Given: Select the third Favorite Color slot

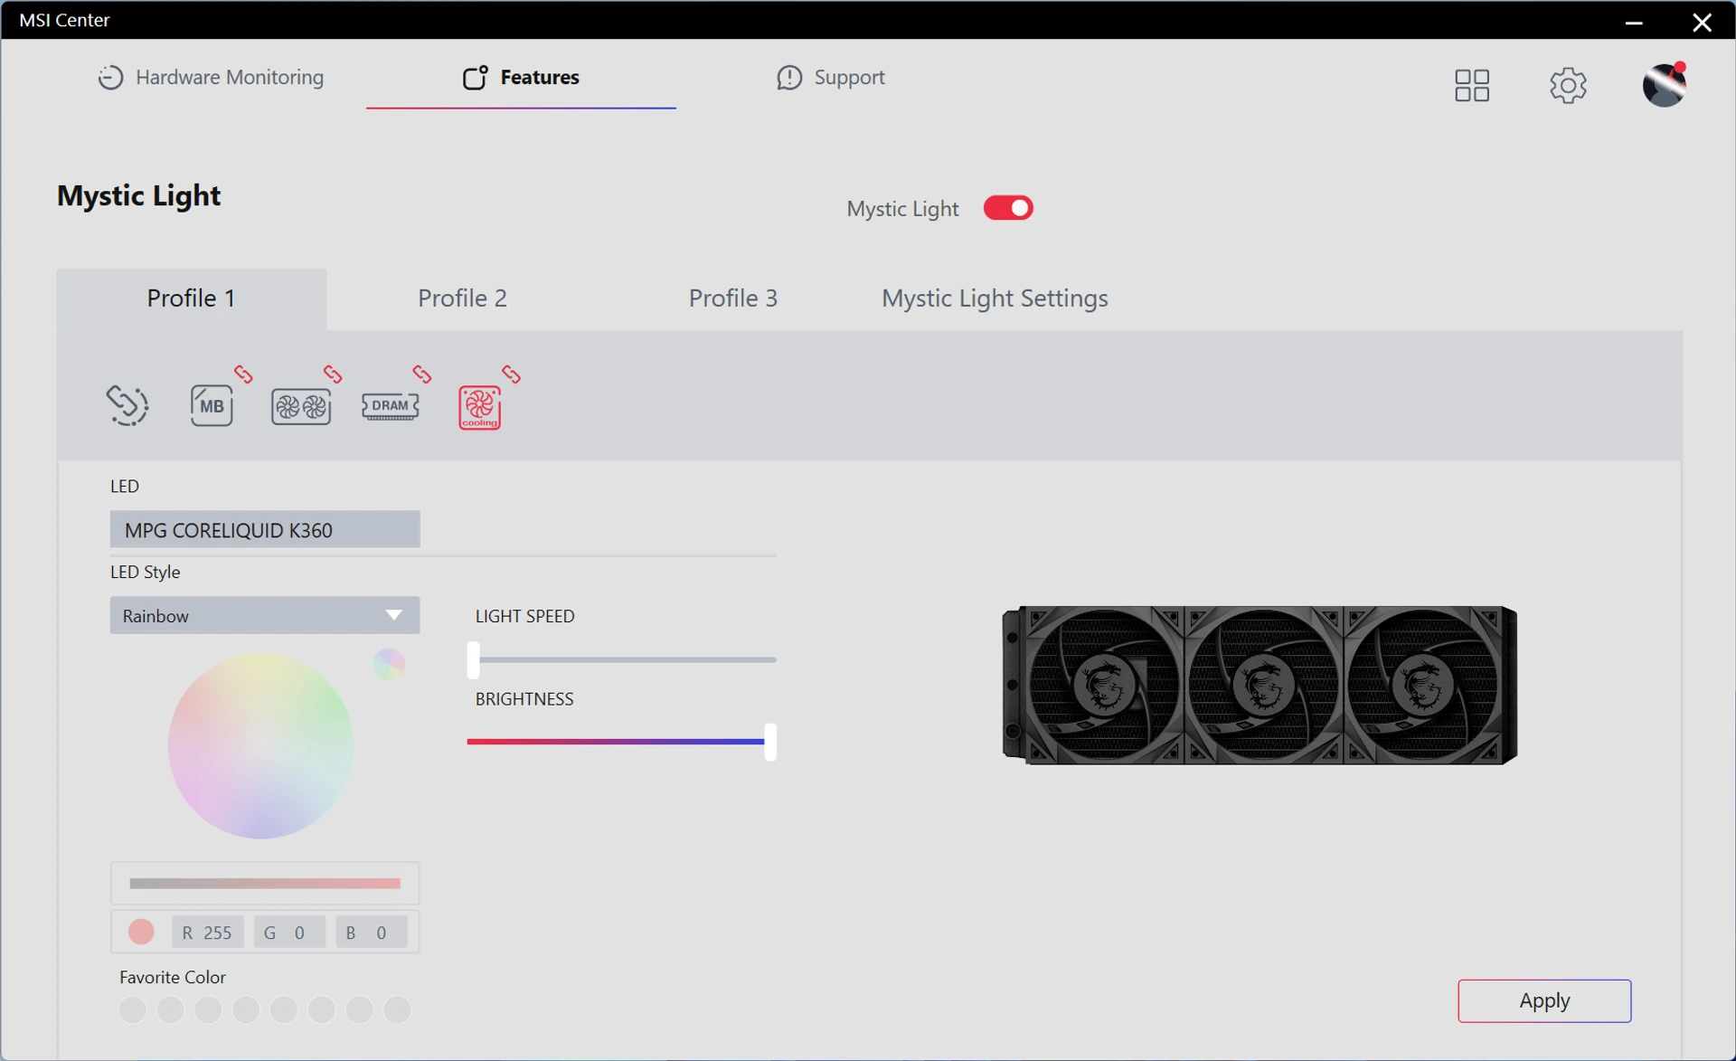Looking at the screenshot, I should coord(208,1009).
